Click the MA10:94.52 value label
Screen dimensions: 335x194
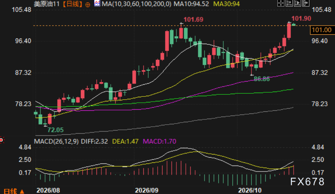191,4
